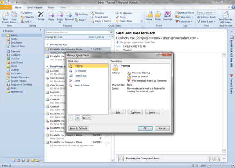Run the To Manager quick step in ribbon
This screenshot has height=168, width=235.
[x=124, y=13]
